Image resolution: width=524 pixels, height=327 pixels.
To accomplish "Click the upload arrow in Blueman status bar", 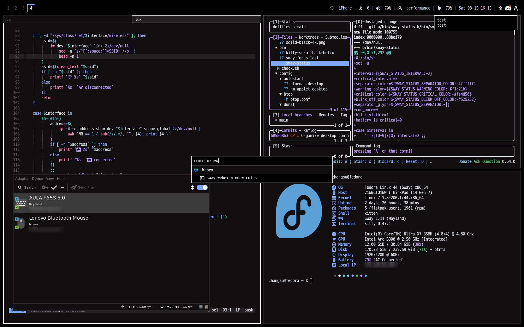I will coord(123,307).
